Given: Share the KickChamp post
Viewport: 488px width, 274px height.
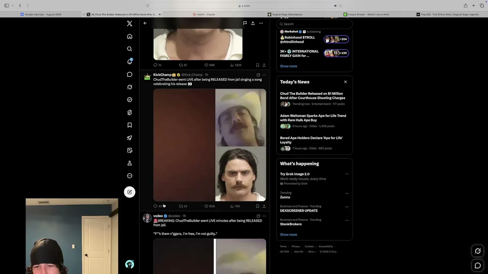Looking at the screenshot, I should pos(264,206).
